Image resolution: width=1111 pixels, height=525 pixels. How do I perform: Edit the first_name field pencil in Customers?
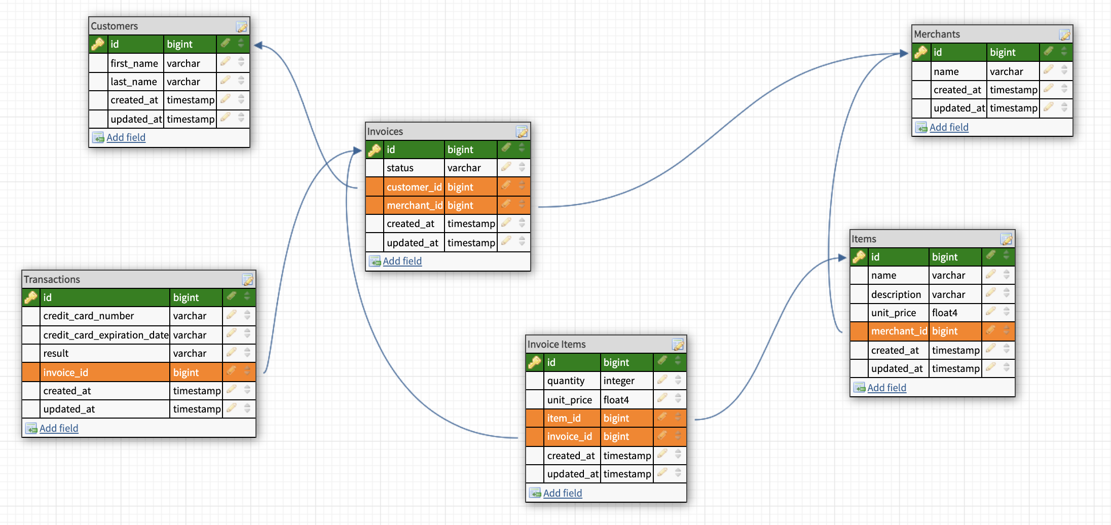pyautogui.click(x=226, y=62)
